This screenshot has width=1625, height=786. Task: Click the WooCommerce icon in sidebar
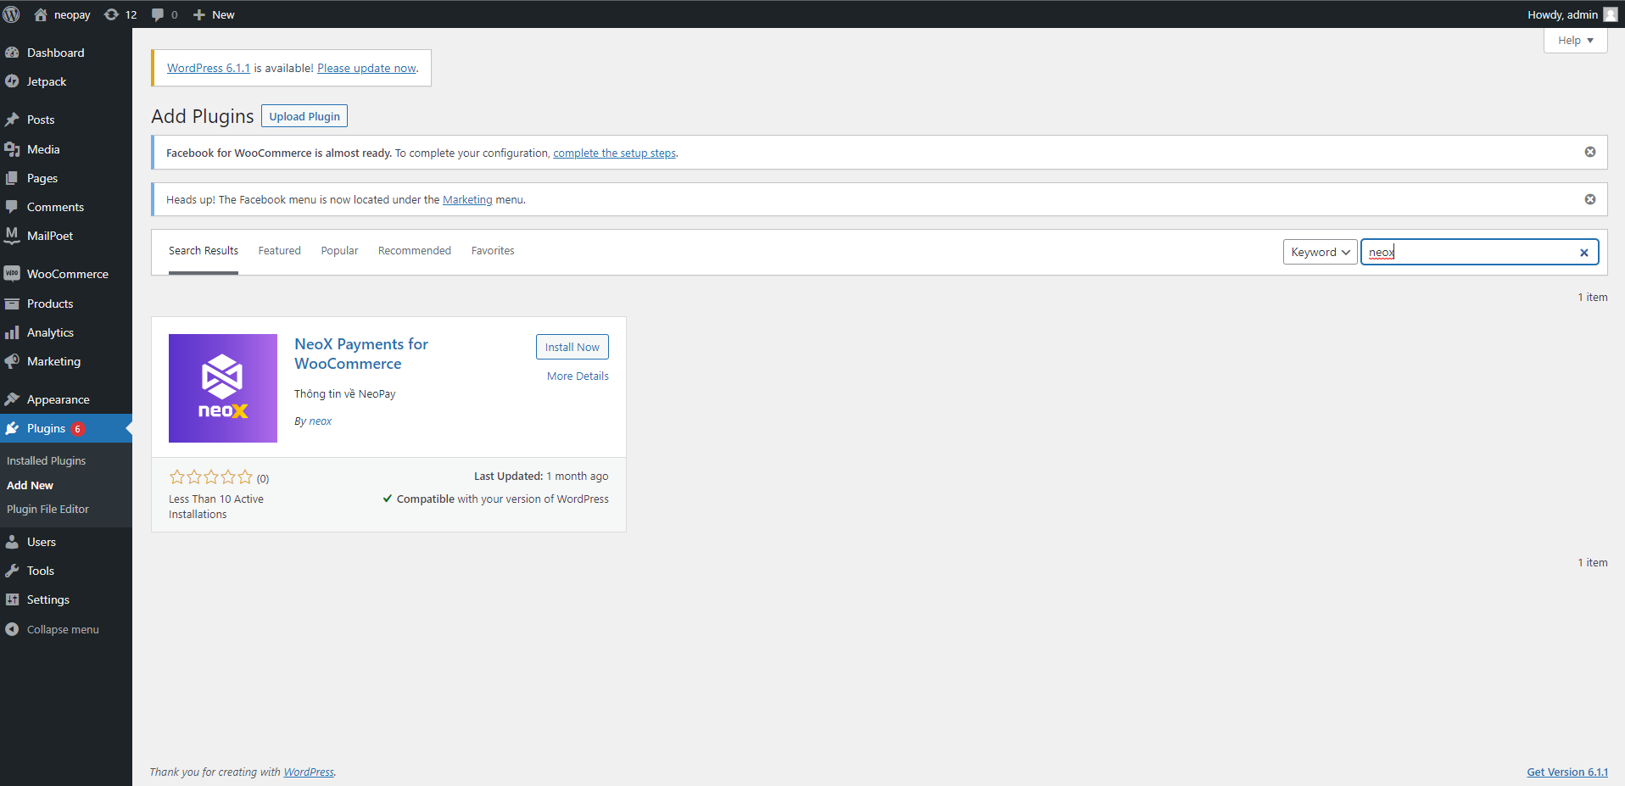click(x=12, y=274)
